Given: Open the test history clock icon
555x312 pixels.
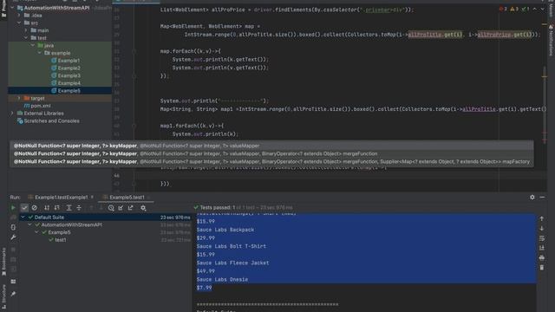Looking at the screenshot, I should point(111,208).
